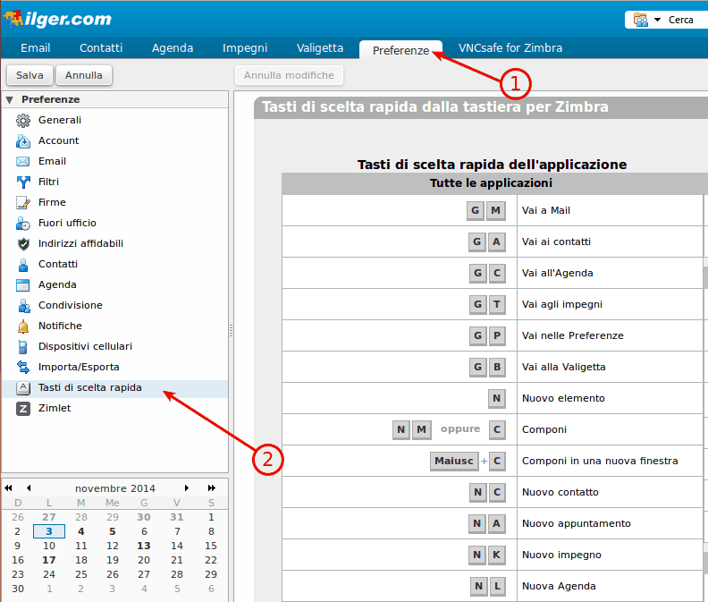This screenshot has height=602, width=708.
Task: Click the 'Vai a Mail' shortcut row
Action: coord(493,210)
